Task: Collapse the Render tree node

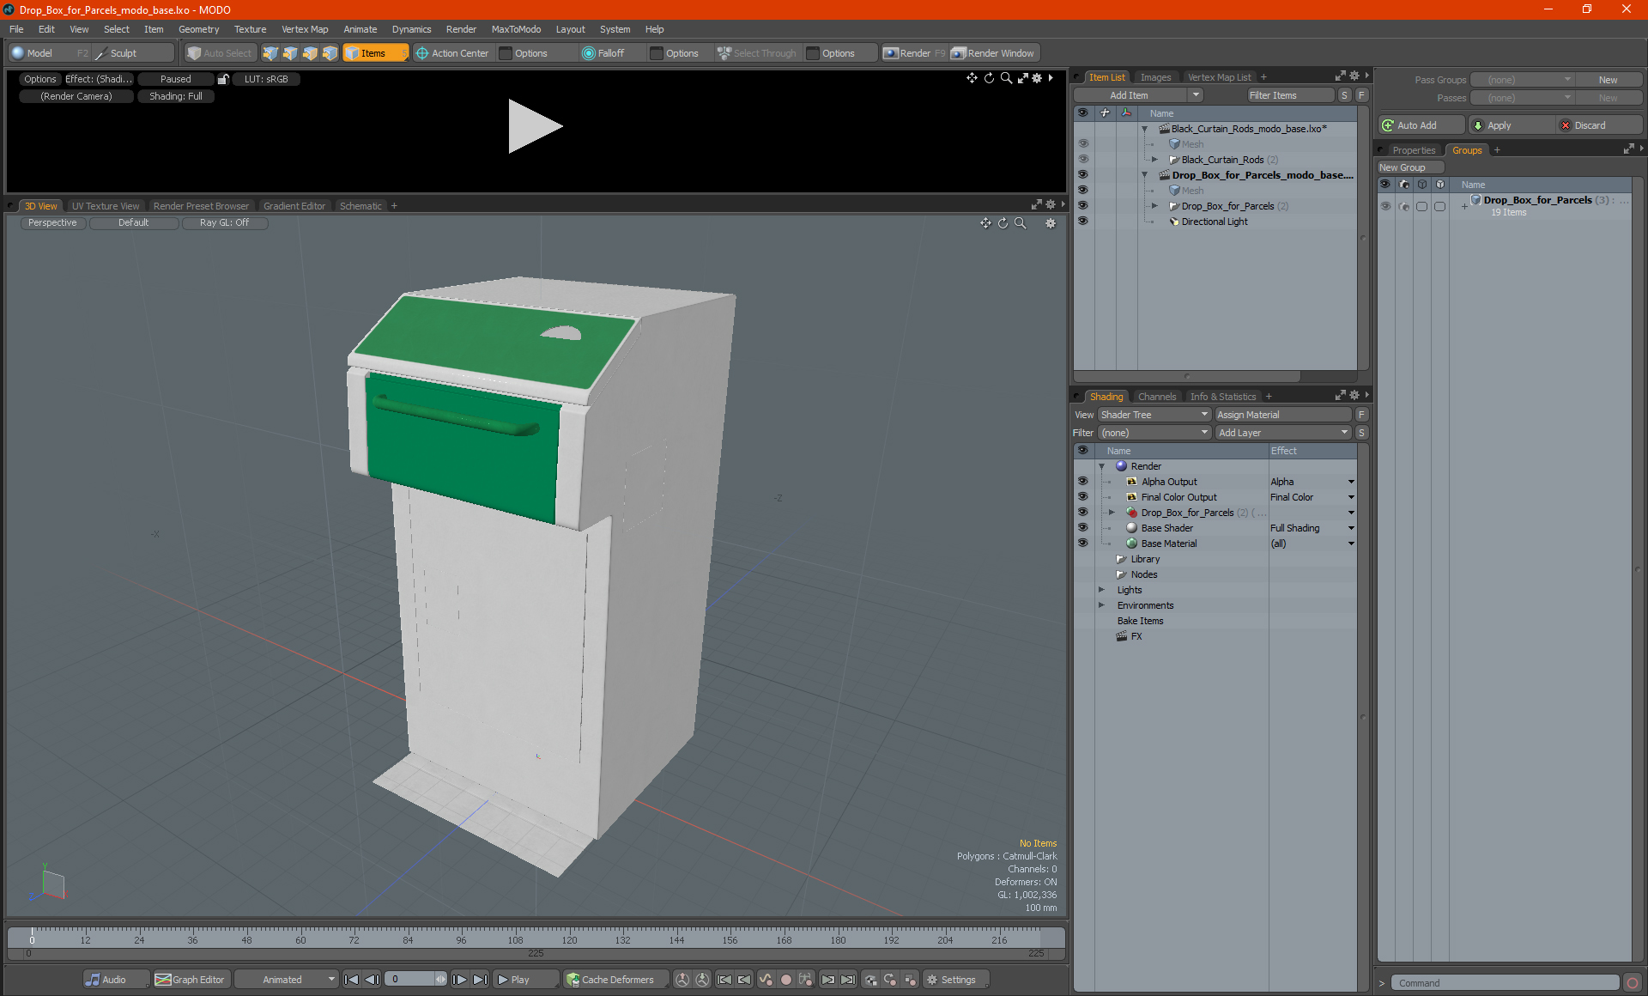Action: (1102, 466)
